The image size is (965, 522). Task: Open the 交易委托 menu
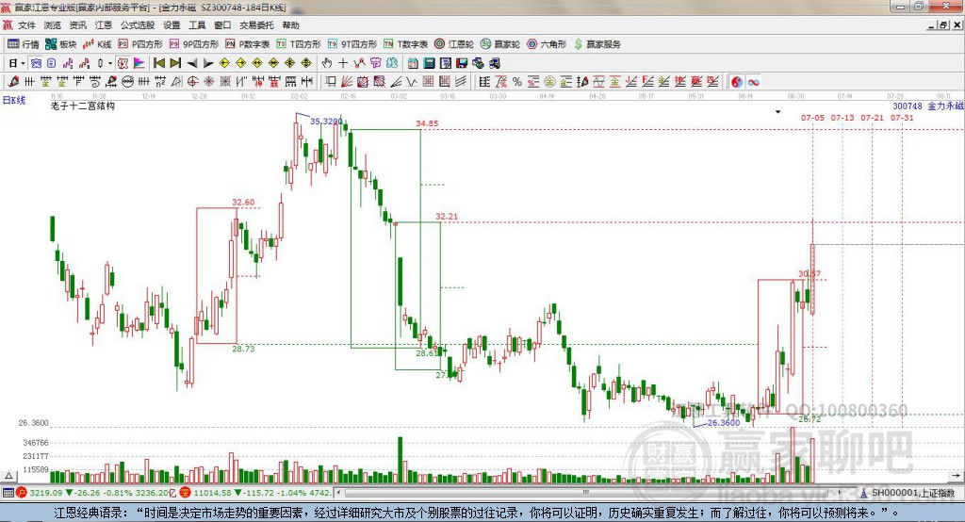[256, 25]
